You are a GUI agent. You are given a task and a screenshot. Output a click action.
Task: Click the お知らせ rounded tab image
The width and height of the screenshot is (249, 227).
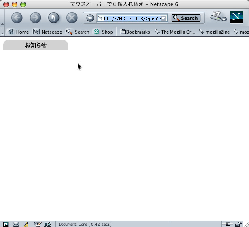tap(36, 45)
